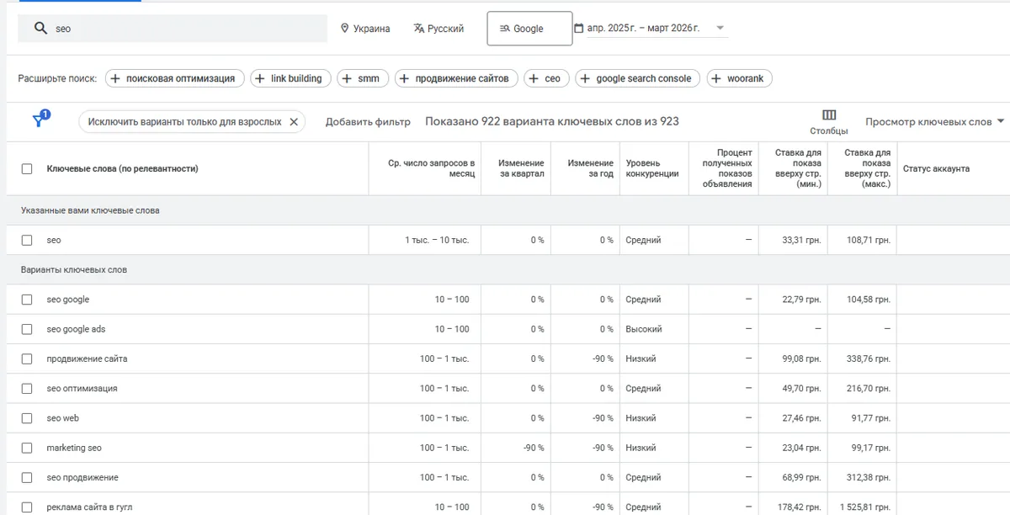Screen dimensions: 1010x515
Task: Tick the seo google row checkbox
Action: click(x=27, y=300)
